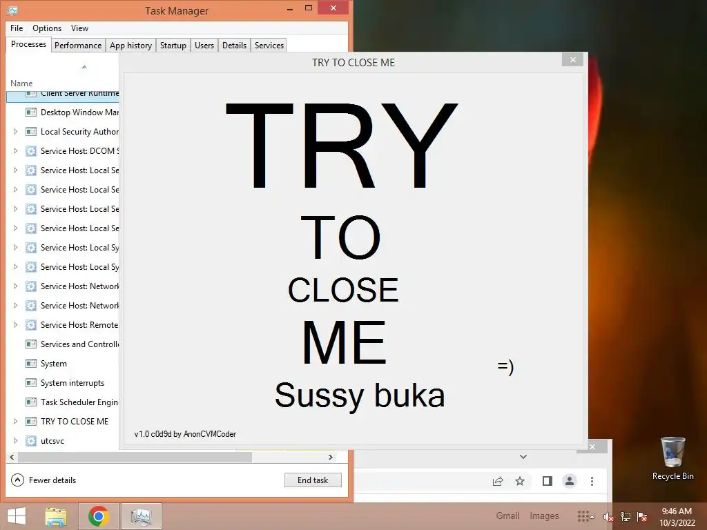707x530 pixels.
Task: Click the TRY TO CLOSE ME process icon
Action: [30, 422]
